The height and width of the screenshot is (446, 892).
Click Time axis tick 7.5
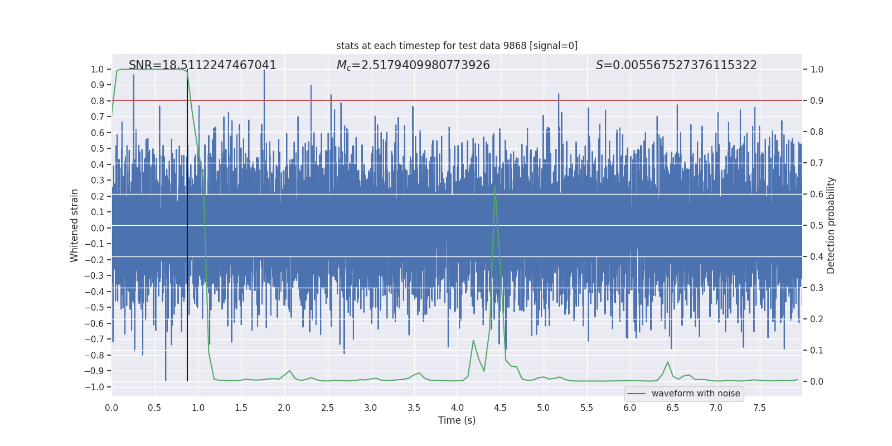(759, 408)
